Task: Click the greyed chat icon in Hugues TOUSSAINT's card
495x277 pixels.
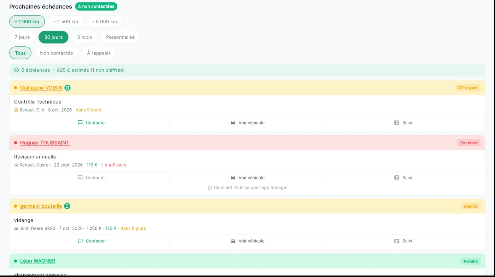Action: coord(80,178)
